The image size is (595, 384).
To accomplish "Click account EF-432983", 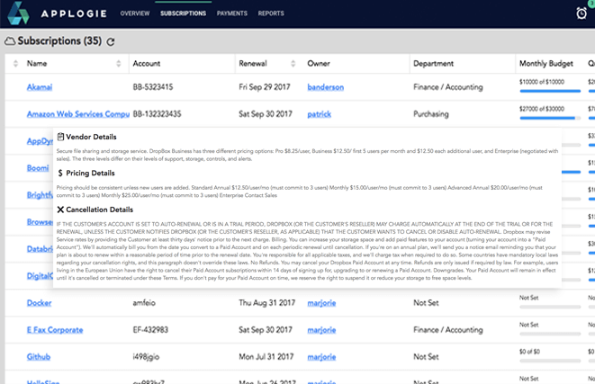I will point(150,330).
